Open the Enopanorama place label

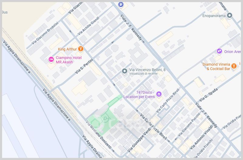point(214,16)
